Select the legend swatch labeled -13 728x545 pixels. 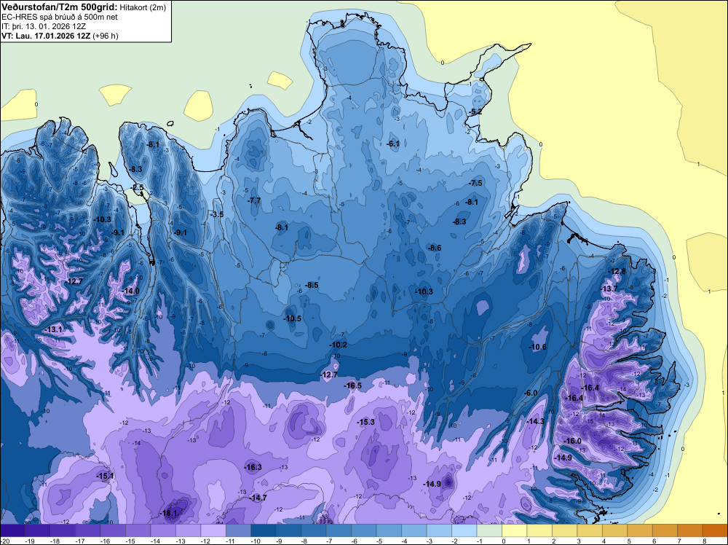point(188,530)
